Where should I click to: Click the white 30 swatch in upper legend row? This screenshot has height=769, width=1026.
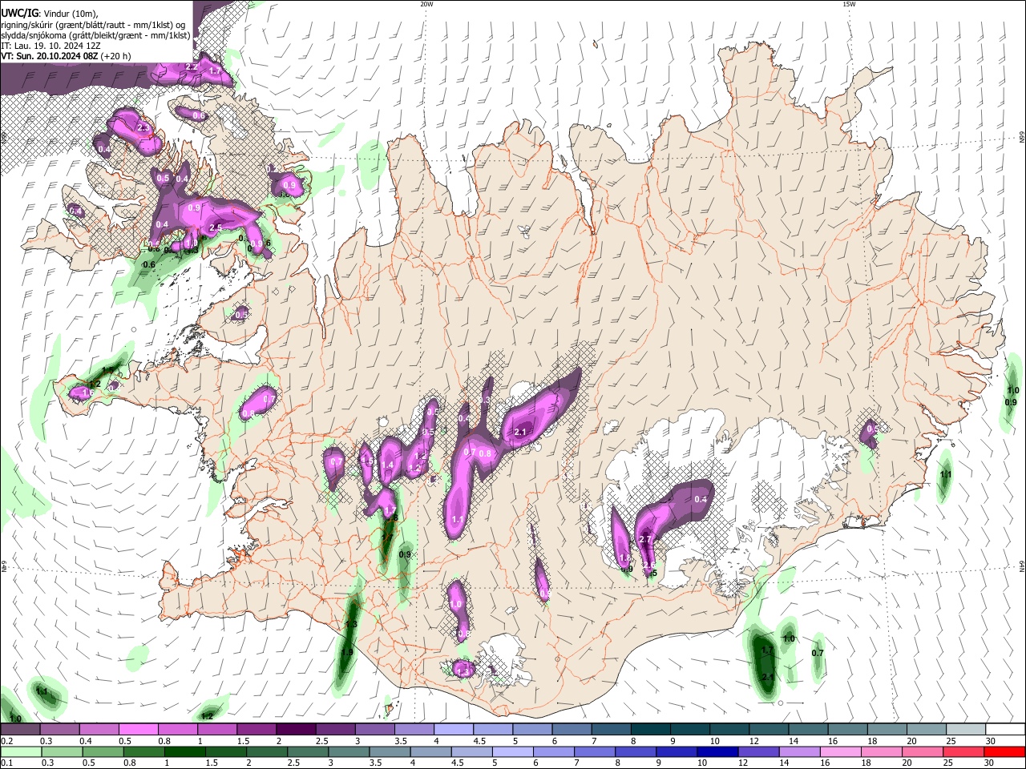(1005, 730)
